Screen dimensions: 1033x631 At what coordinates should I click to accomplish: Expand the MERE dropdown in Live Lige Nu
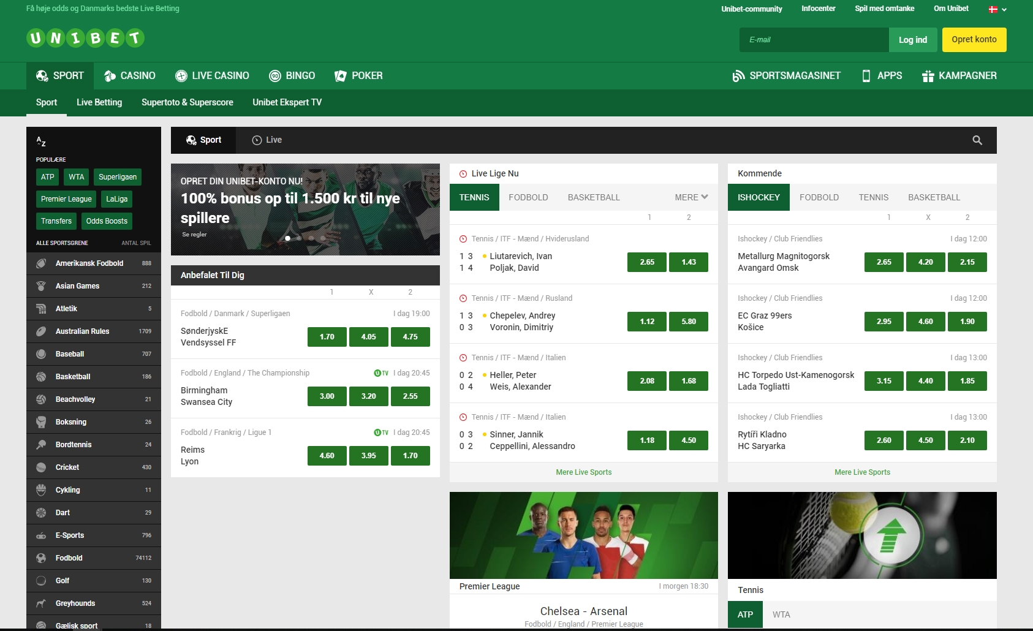point(690,197)
